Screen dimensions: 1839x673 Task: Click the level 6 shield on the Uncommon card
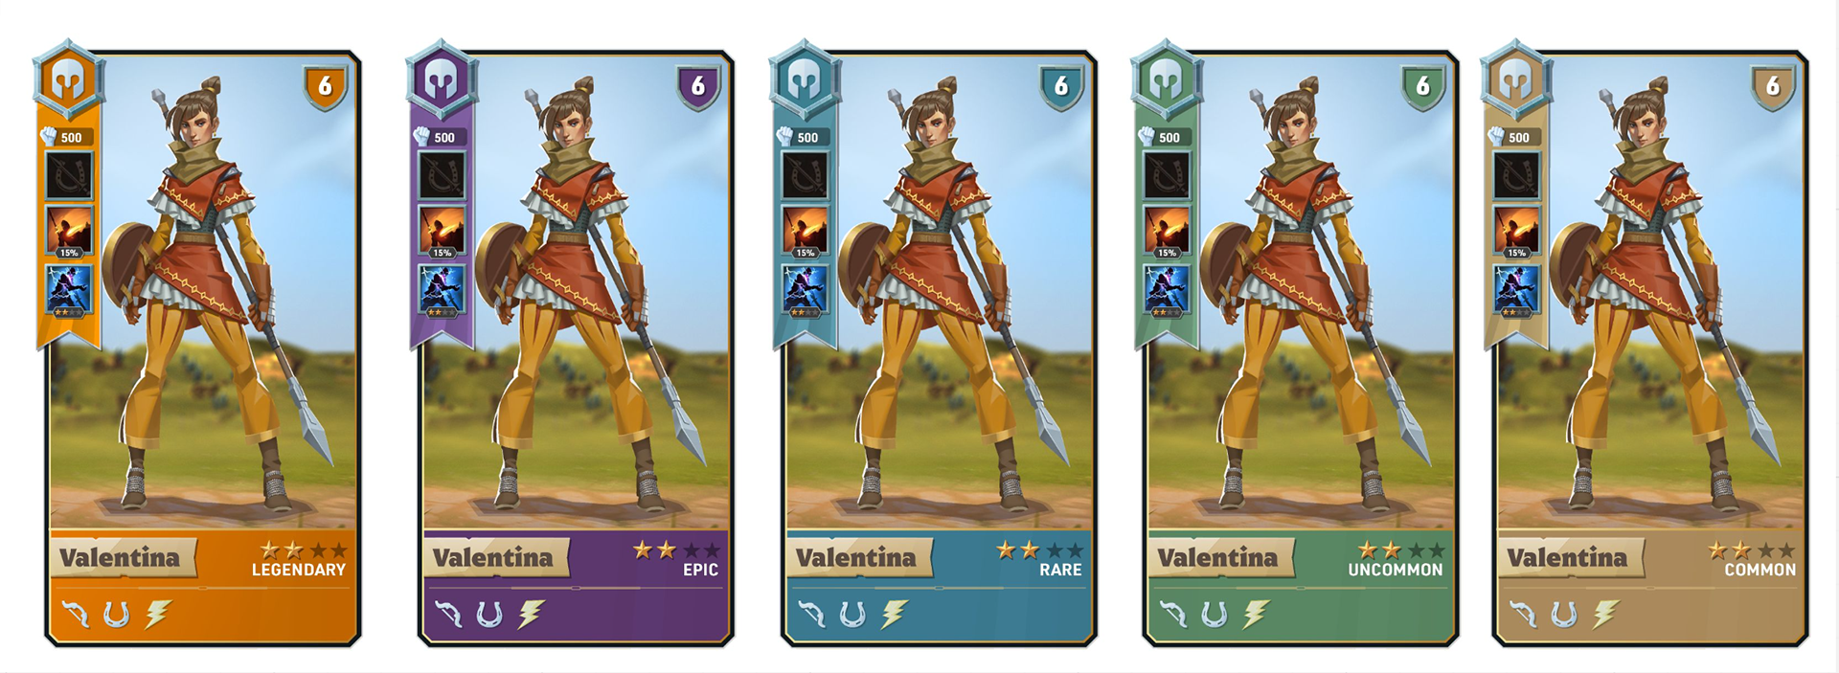pyautogui.click(x=1423, y=87)
